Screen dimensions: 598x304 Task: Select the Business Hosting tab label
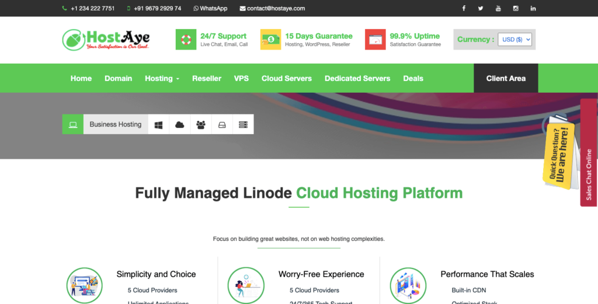coord(116,124)
